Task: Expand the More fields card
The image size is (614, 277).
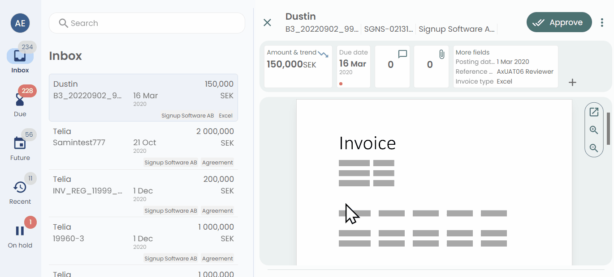Action: 506,66
